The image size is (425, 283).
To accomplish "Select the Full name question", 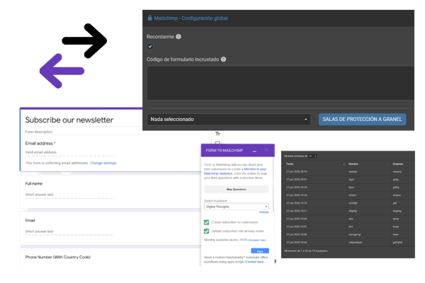I will (x=33, y=184).
